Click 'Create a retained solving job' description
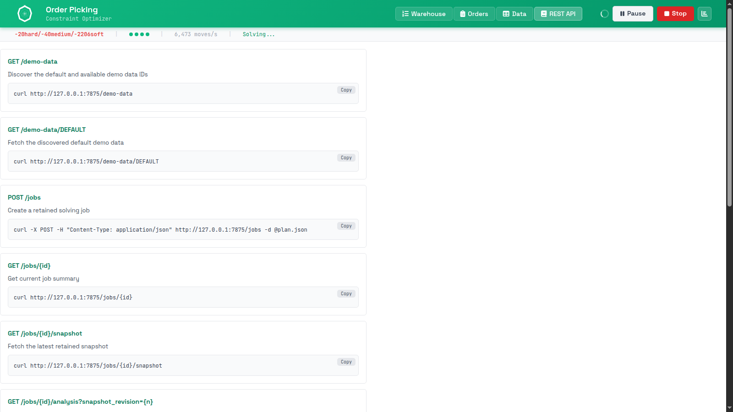Viewport: 733px width, 412px height. coord(49,210)
